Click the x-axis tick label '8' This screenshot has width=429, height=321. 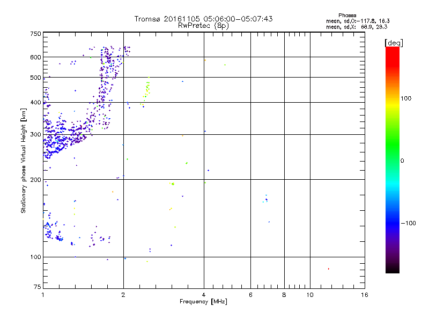(x=284, y=295)
